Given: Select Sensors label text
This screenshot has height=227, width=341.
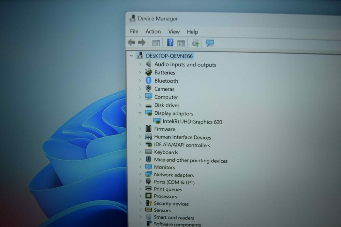Looking at the screenshot, I should tap(162, 210).
